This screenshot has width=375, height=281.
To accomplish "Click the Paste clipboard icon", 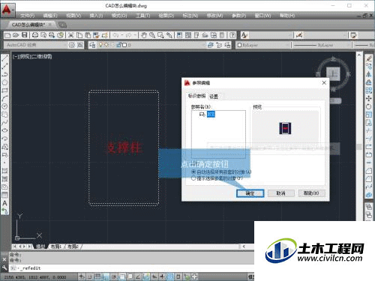I will pyautogui.click(x=88, y=35).
